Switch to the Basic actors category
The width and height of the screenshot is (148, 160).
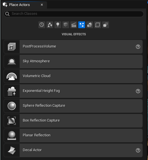tap(50, 25)
